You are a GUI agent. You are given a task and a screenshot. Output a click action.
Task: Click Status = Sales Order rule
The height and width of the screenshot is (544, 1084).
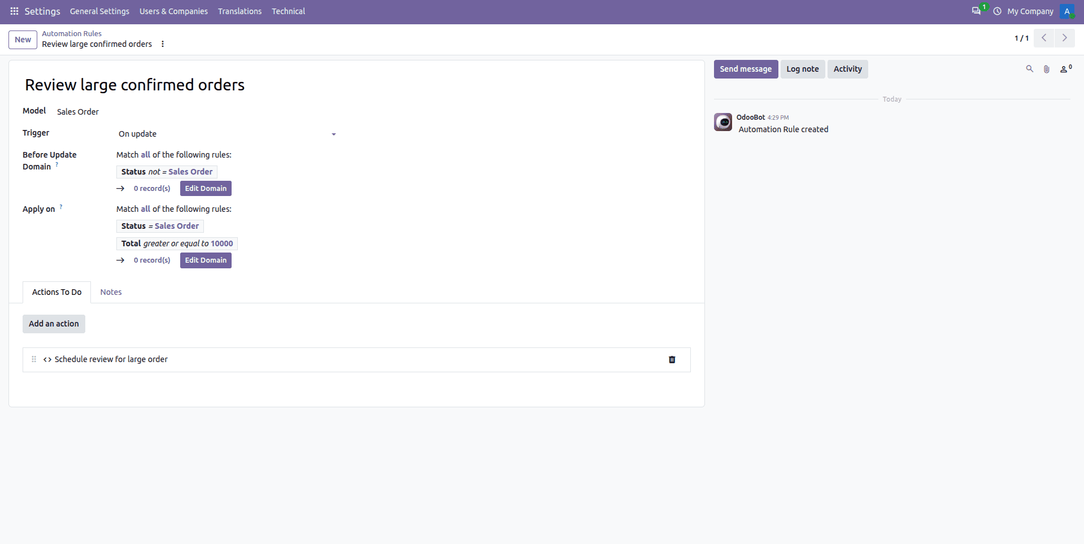click(160, 226)
